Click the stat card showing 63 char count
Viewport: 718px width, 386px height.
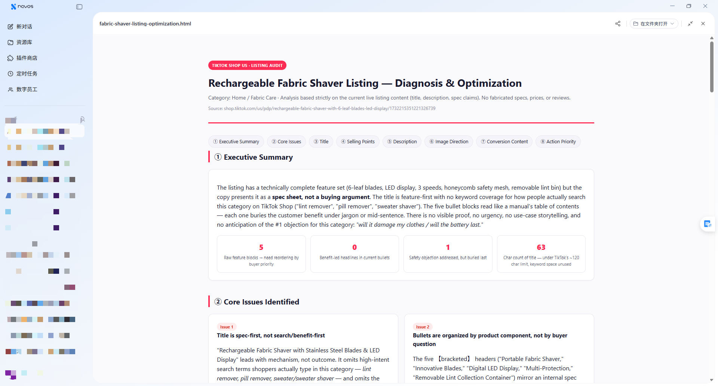[541, 254]
